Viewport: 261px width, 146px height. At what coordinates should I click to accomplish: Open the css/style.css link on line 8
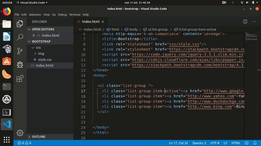184,44
